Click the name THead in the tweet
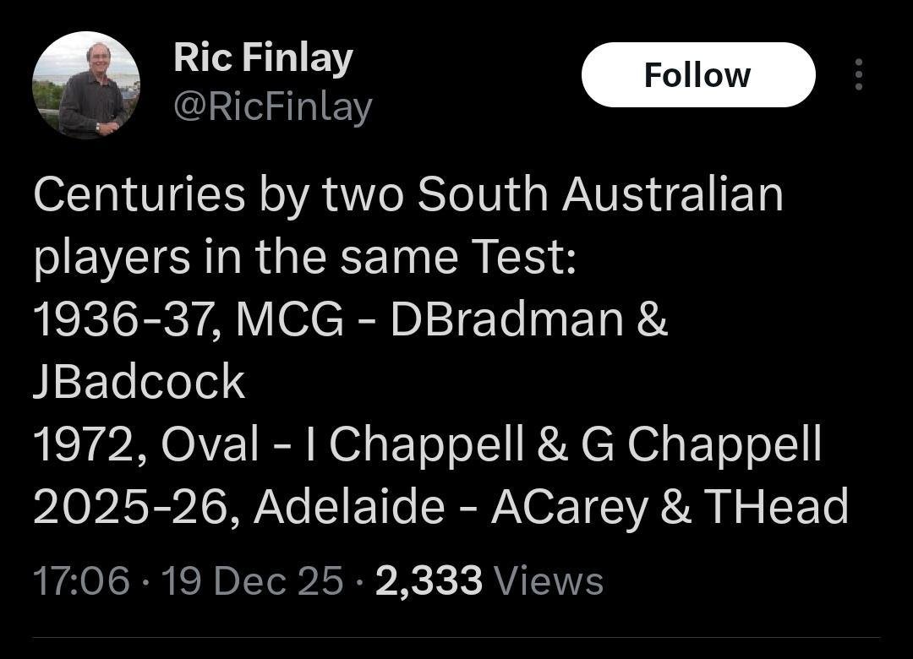Screen dimensions: 913x659 click(x=775, y=506)
